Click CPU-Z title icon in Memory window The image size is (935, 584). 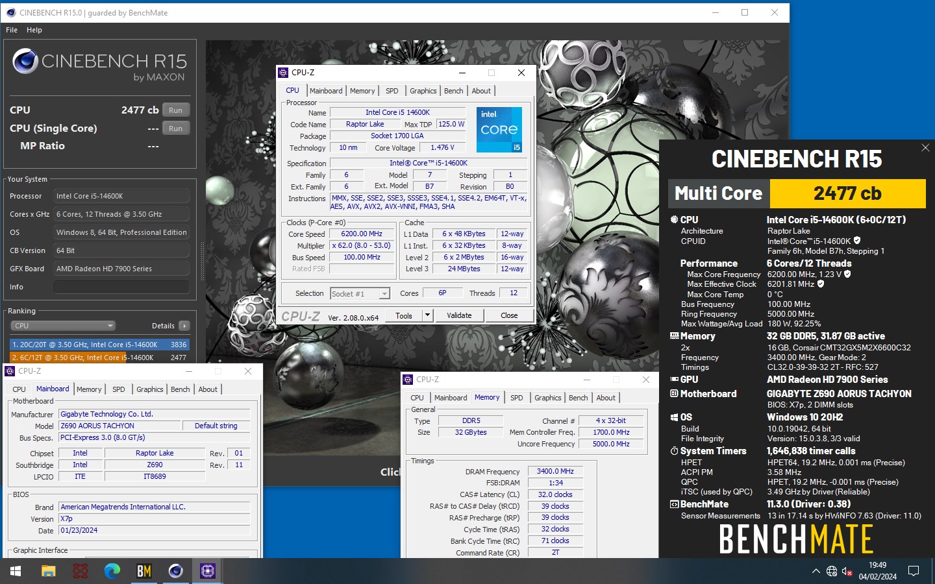[408, 380]
